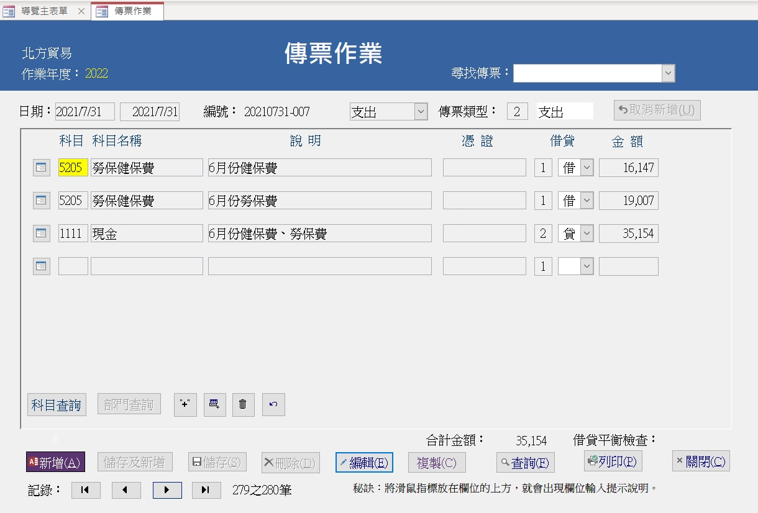Open 借 dropdown in 6月份健保費 row
Screen dimensions: 758x513
pos(587,168)
